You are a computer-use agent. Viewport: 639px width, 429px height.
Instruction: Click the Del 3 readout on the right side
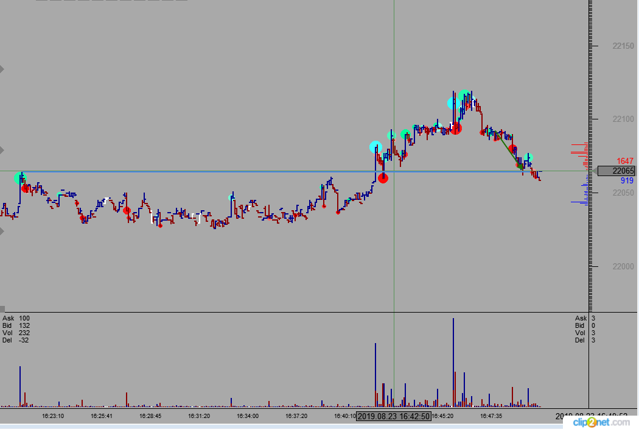pyautogui.click(x=585, y=341)
